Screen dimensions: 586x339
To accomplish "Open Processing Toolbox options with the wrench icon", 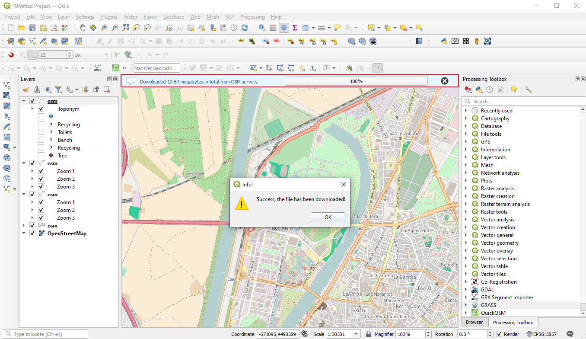I will pos(528,90).
